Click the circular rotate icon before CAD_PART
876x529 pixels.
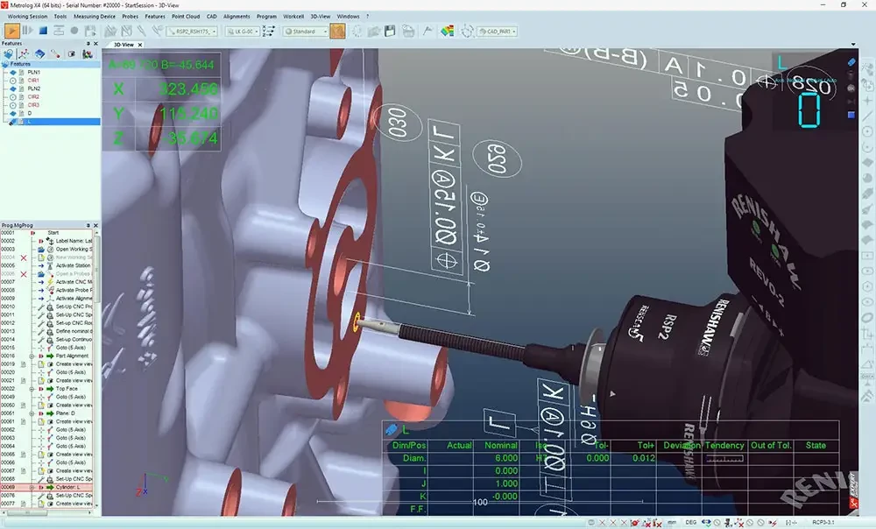tap(467, 32)
